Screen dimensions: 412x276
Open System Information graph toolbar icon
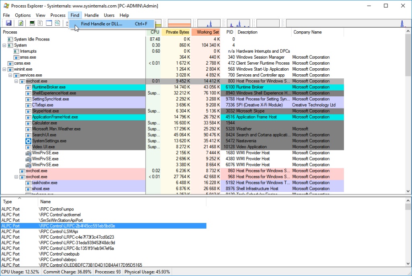click(32, 23)
